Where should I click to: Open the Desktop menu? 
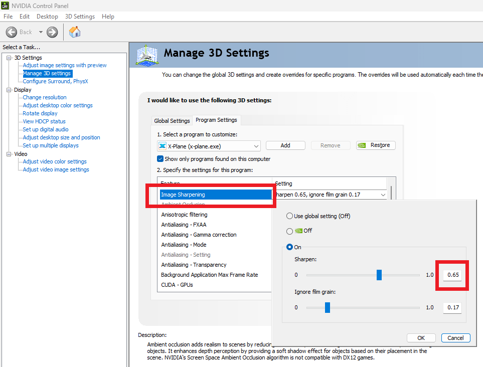click(47, 17)
